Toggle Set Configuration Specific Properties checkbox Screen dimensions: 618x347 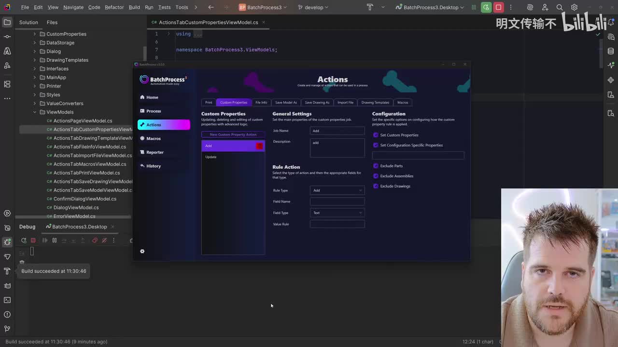(376, 145)
